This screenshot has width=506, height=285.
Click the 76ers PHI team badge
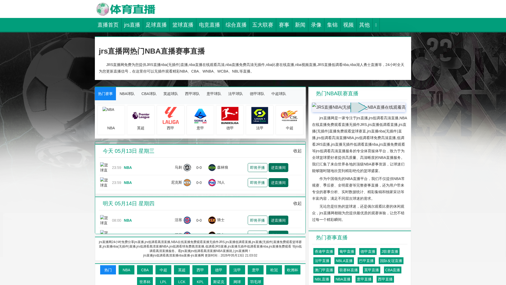pyautogui.click(x=212, y=183)
